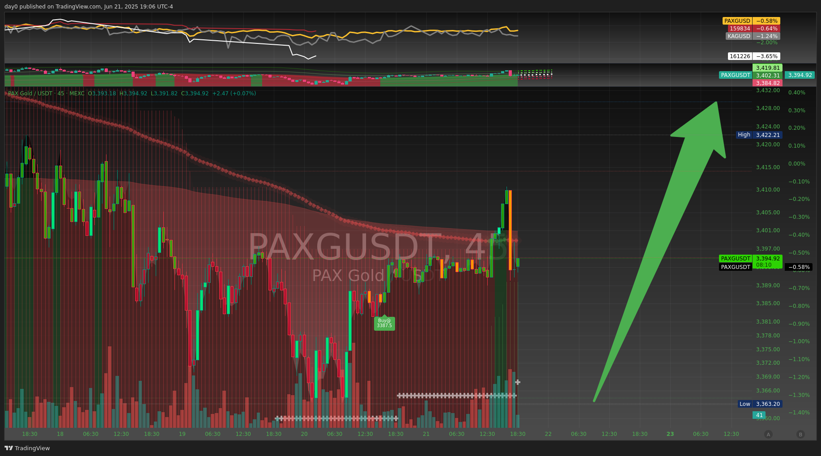
Task: Click the Low 3,363.20 price label
Action: tap(760, 404)
